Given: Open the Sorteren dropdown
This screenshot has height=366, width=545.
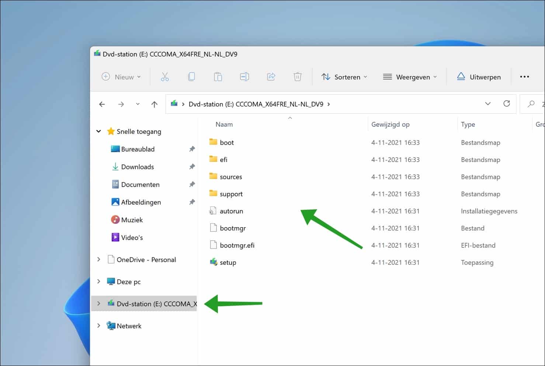Looking at the screenshot, I should click(344, 77).
